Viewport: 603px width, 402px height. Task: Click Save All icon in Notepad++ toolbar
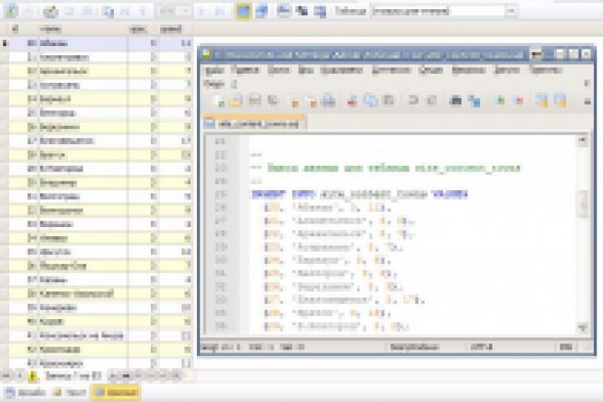[x=273, y=100]
